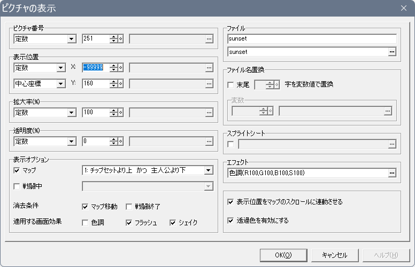Screen dimensions: 415x267
Task: Open the エフェクト 色調 settings dialog
Action: [392, 173]
